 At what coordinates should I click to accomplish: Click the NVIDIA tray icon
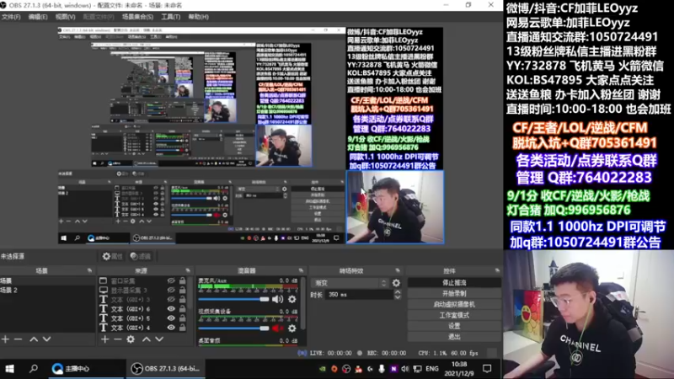click(x=323, y=369)
